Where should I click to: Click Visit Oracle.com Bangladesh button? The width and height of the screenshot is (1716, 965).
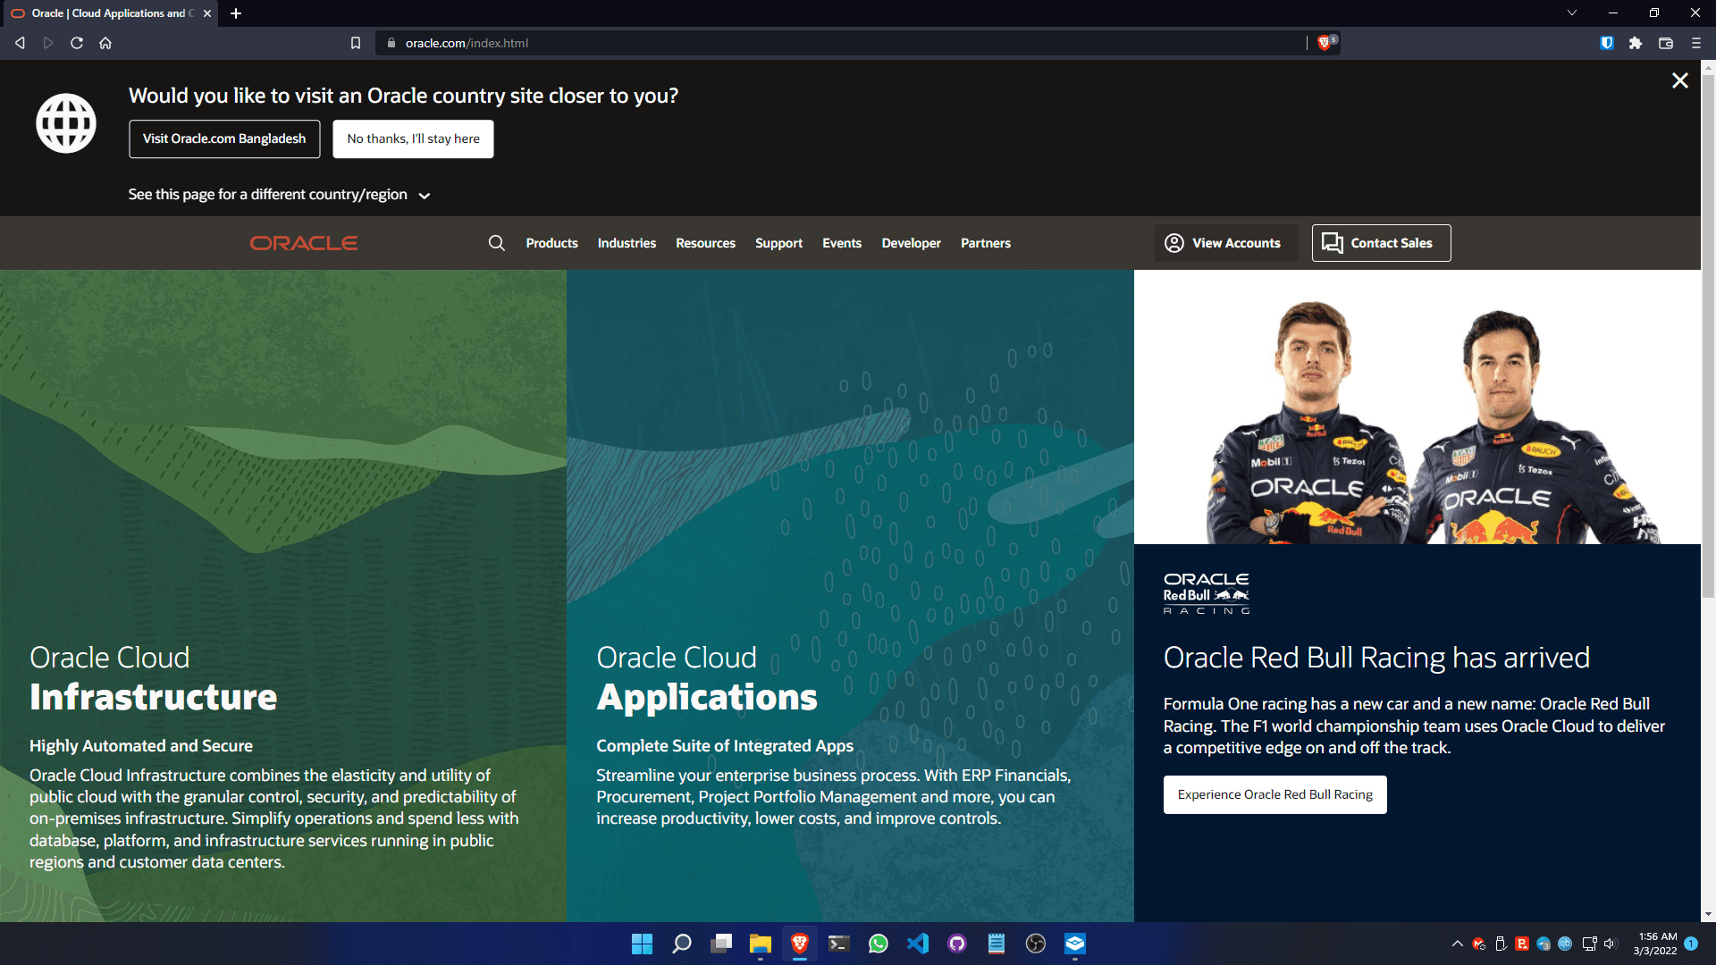click(x=224, y=138)
